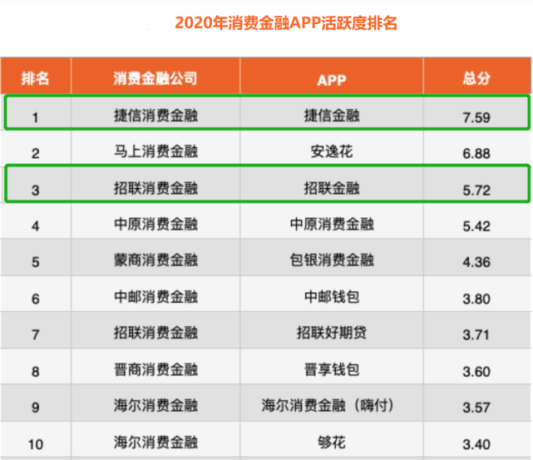Image resolution: width=533 pixels, height=460 pixels.
Task: Select company cell 晋商消费金融
Action: 155,370
